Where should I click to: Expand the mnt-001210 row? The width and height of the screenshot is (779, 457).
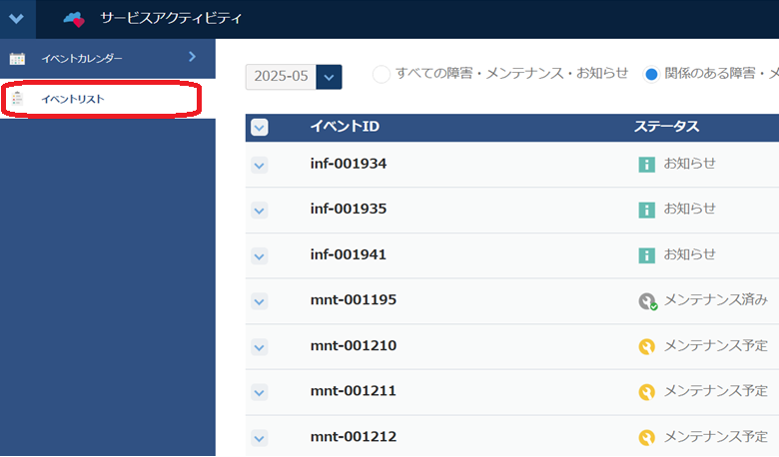(259, 347)
